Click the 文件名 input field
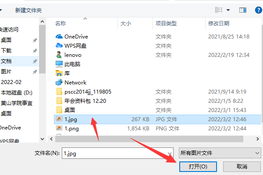The width and height of the screenshot is (263, 175). (117, 153)
